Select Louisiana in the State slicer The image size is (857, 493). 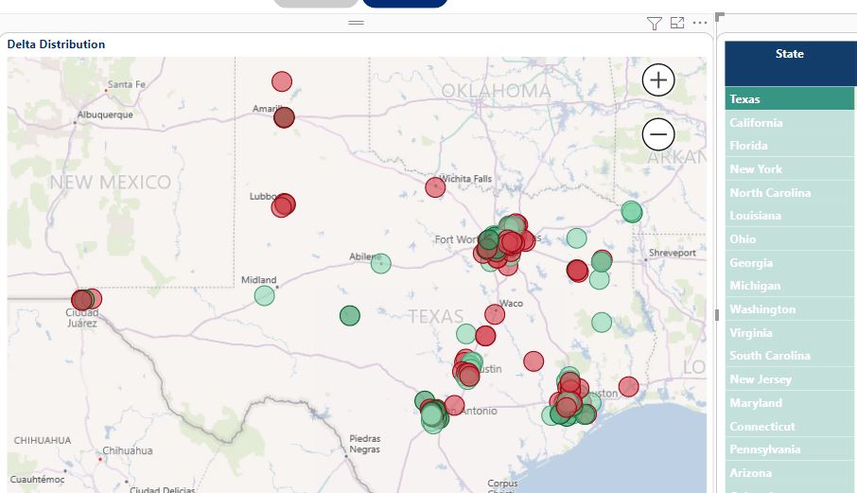pyautogui.click(x=789, y=216)
